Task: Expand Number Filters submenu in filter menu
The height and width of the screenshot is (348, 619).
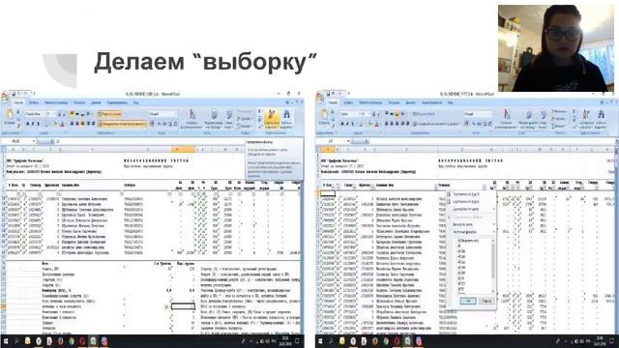Action: point(471,232)
